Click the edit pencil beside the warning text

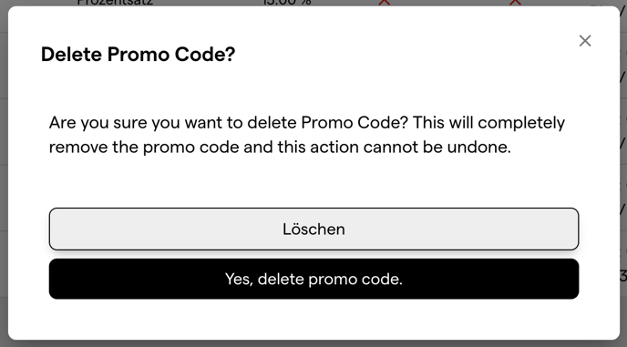pos(623,143)
